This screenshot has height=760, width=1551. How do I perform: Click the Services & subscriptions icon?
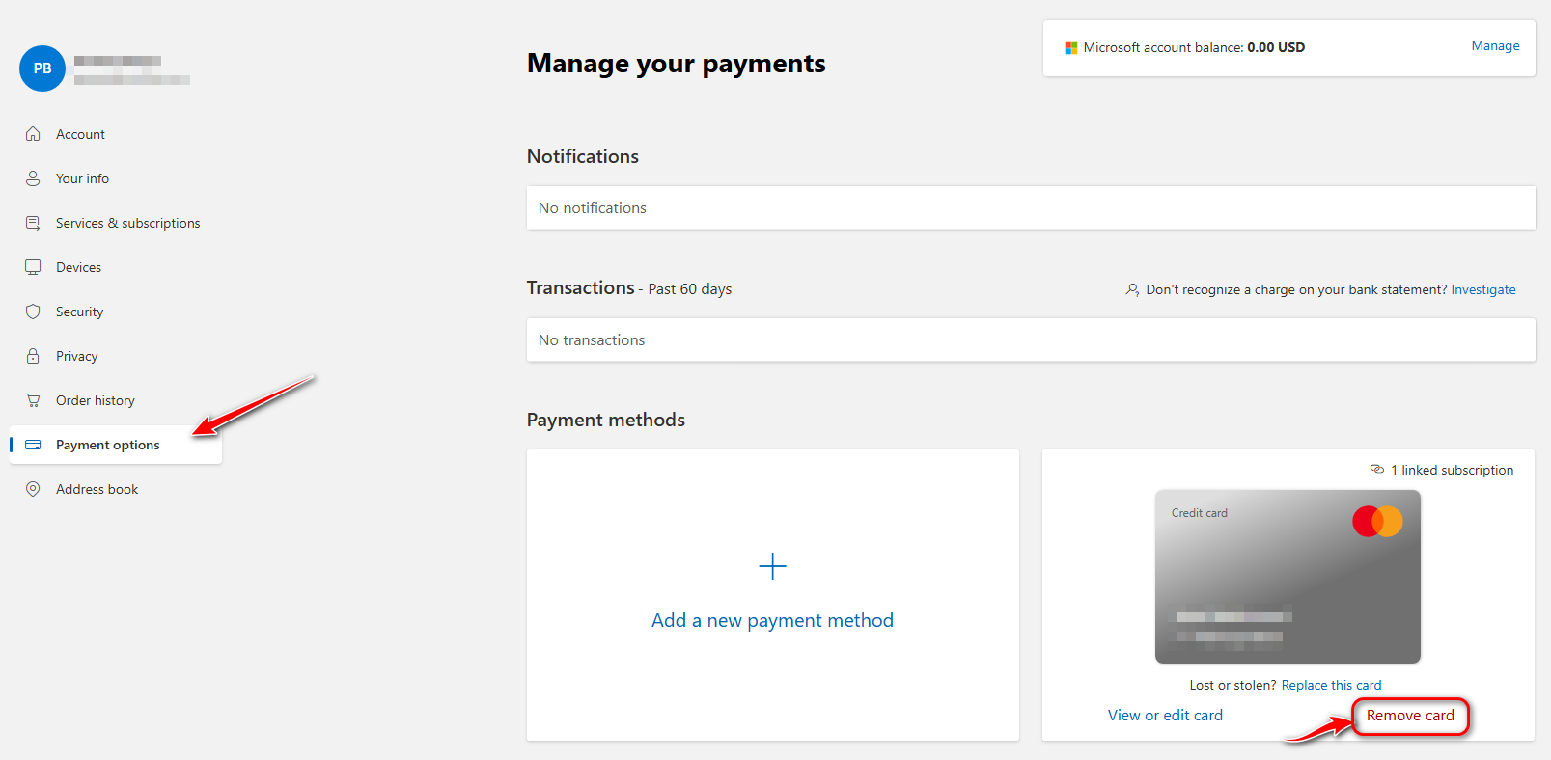pos(33,223)
